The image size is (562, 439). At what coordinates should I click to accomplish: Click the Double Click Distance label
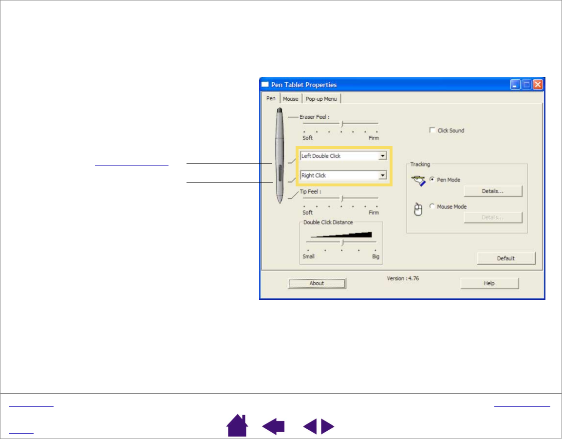tap(328, 222)
